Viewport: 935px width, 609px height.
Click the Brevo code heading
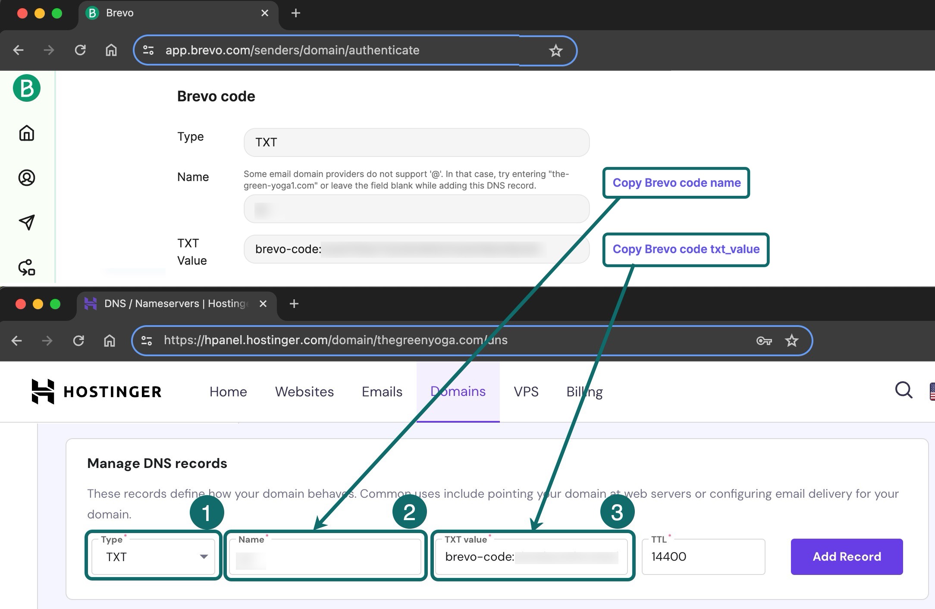tap(216, 96)
